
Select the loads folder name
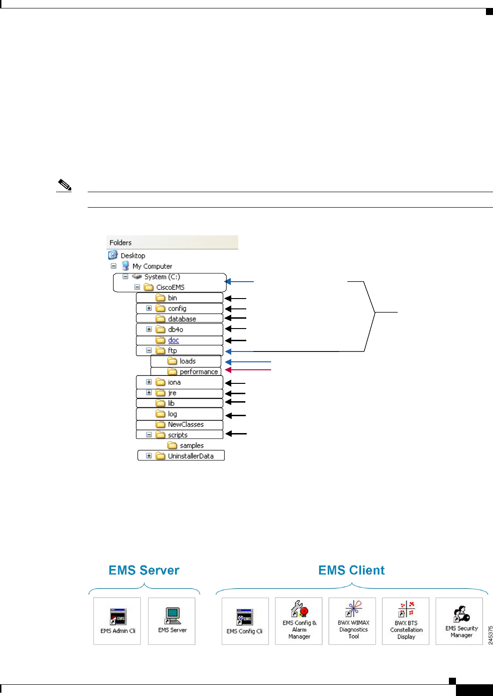pyautogui.click(x=188, y=361)
